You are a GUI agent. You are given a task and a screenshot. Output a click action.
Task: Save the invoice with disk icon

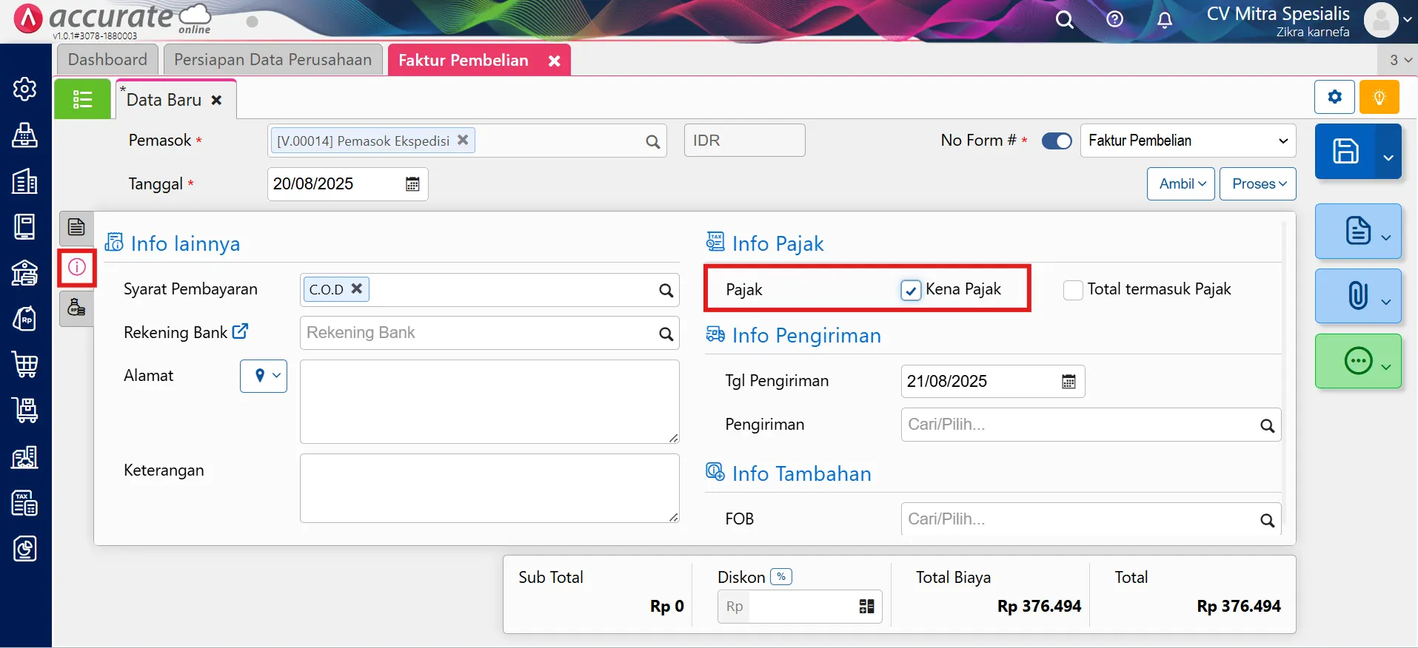1345,151
